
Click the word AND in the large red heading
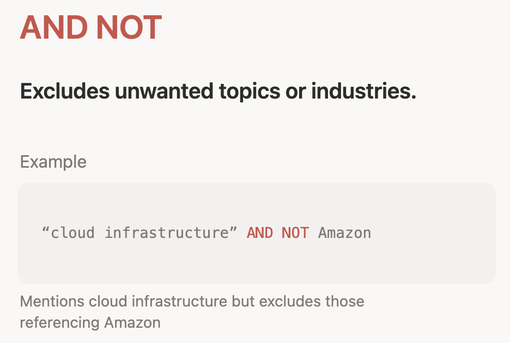click(51, 27)
